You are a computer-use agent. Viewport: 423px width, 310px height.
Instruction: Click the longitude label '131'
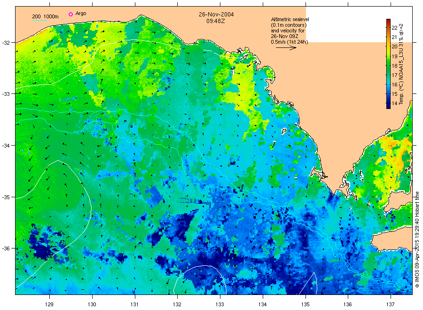click(134, 304)
